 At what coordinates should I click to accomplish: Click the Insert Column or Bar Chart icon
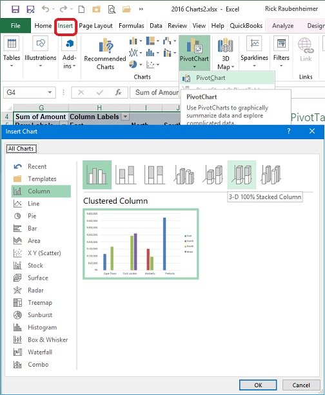click(133, 41)
